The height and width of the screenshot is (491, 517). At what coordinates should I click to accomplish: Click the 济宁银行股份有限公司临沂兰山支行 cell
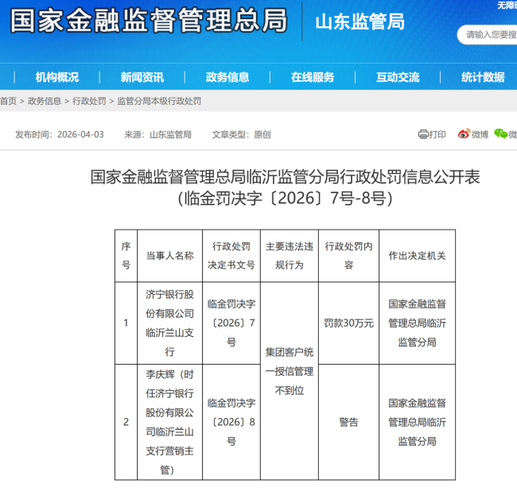click(x=169, y=323)
